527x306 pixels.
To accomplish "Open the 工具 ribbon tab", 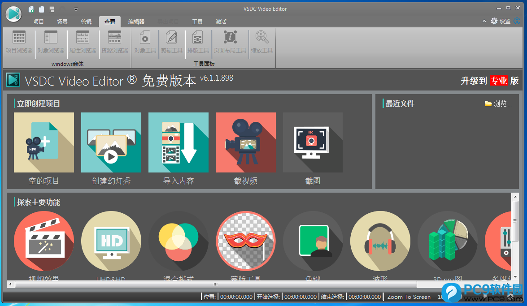I will [197, 22].
